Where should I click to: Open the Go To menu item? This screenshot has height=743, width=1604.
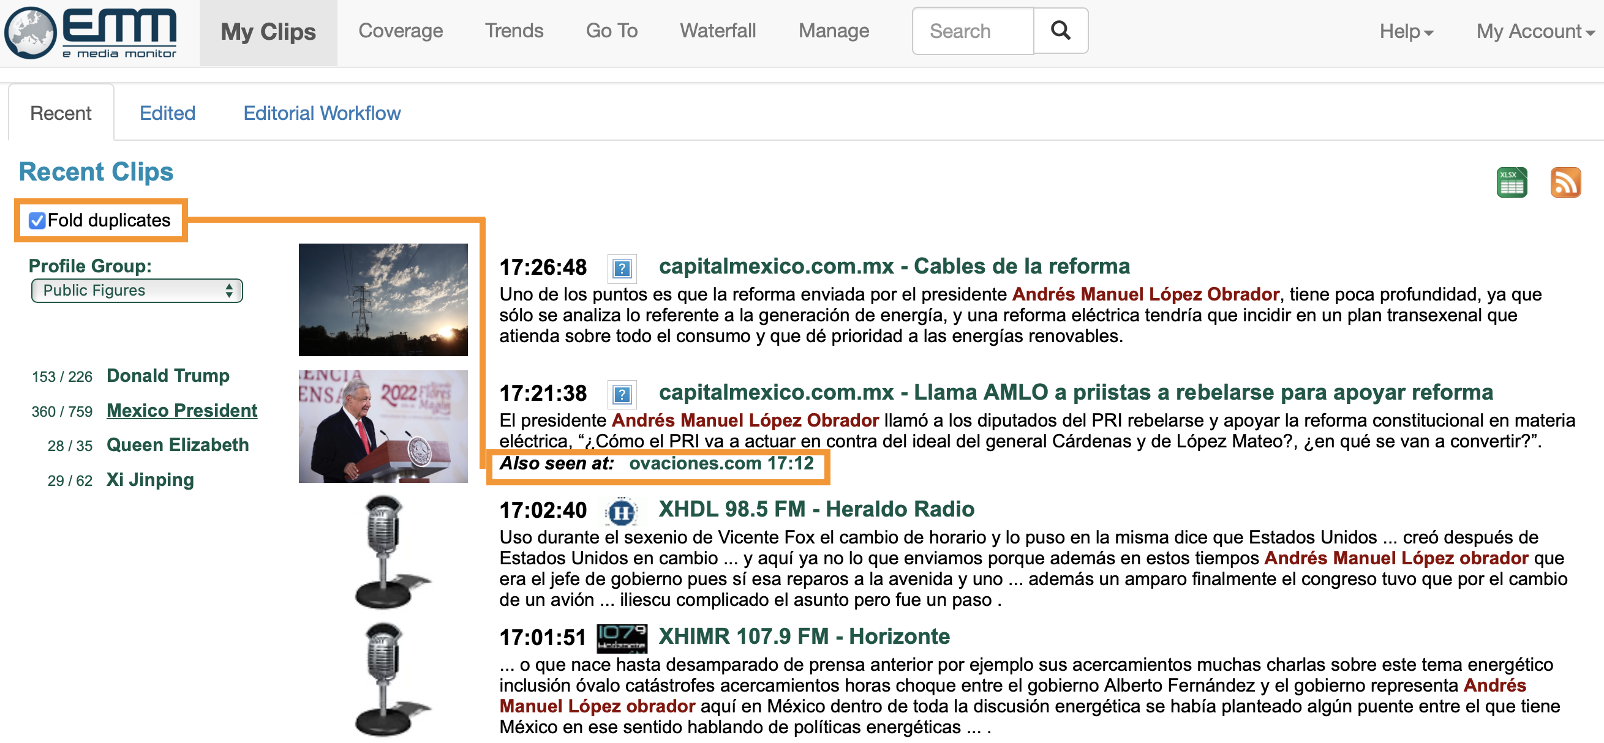(x=611, y=31)
